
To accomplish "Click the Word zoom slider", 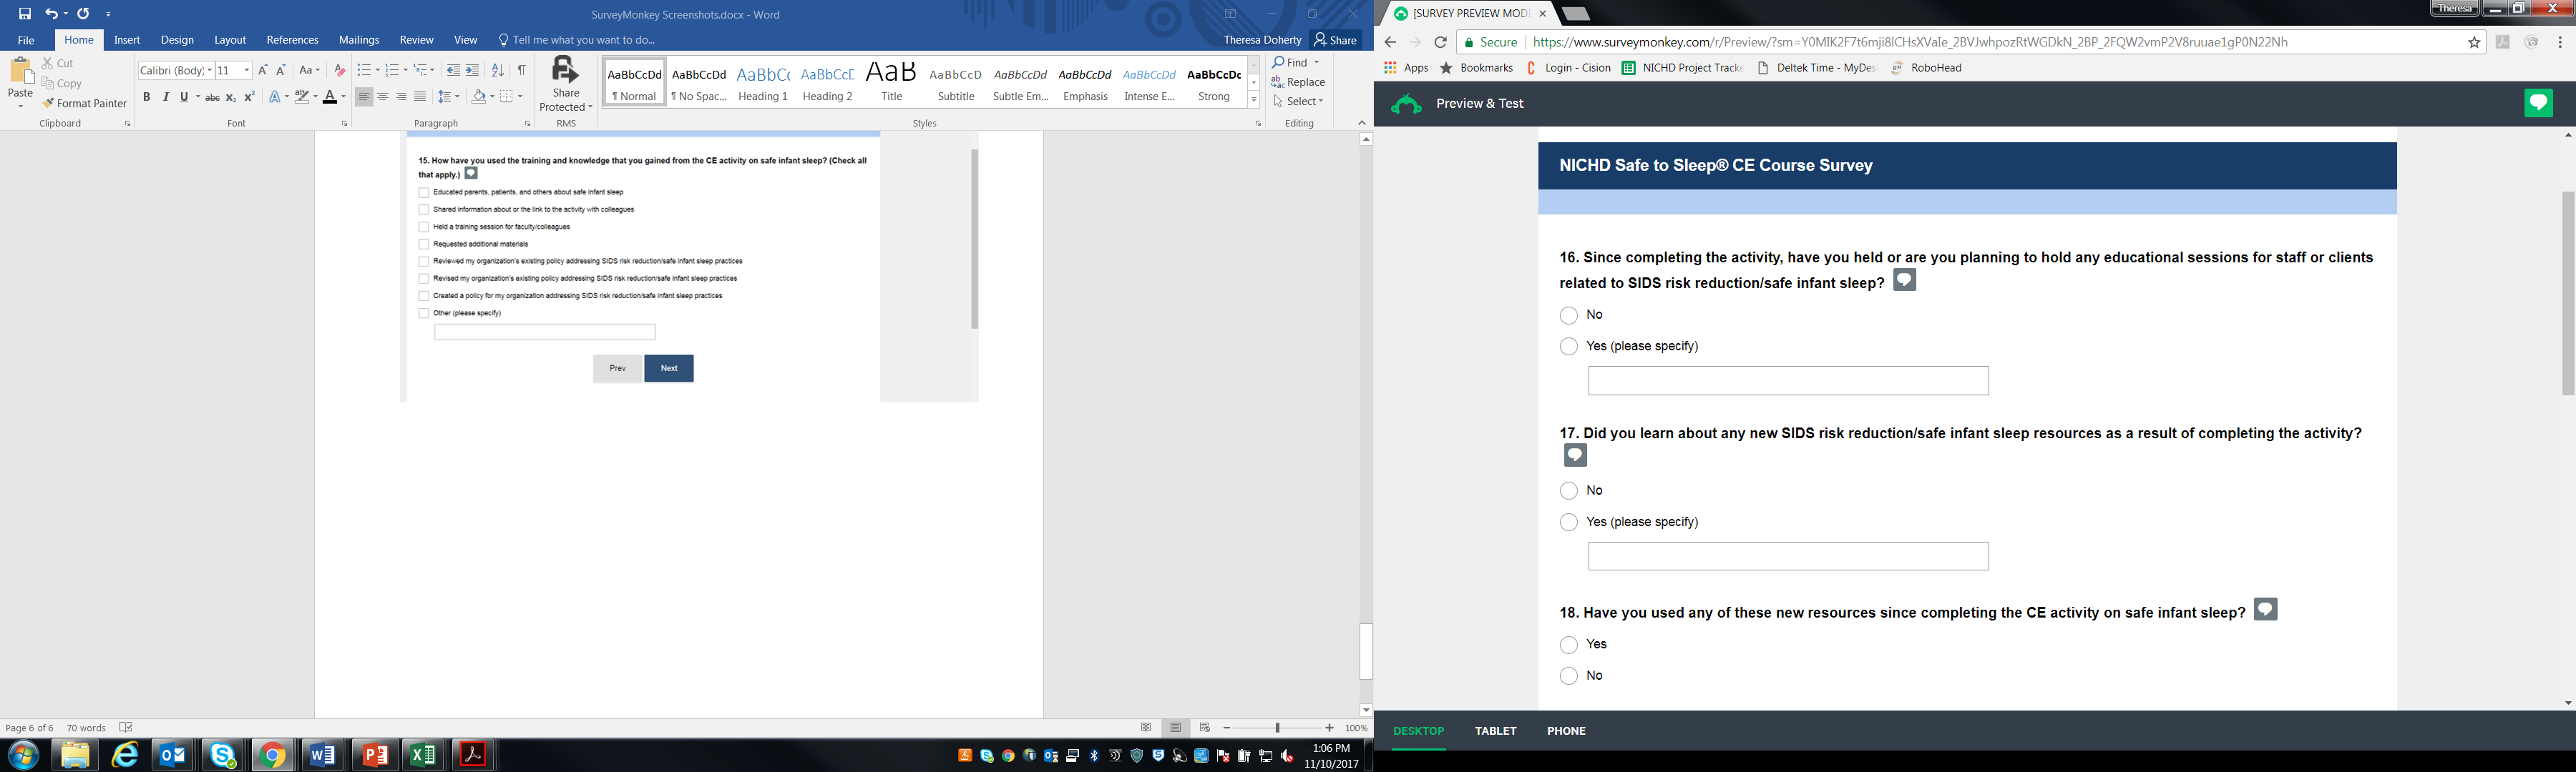I will (x=1277, y=728).
